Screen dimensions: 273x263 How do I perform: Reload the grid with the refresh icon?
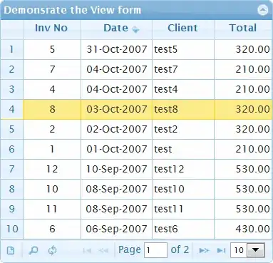coord(52,250)
